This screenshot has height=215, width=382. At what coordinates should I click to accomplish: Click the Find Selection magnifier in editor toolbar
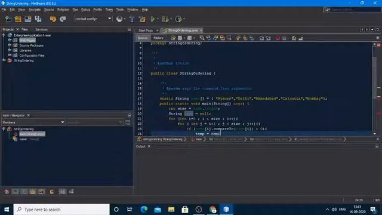(x=202, y=38)
